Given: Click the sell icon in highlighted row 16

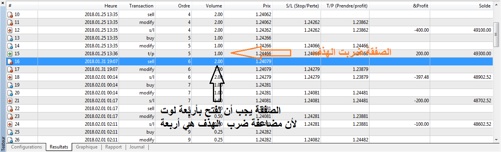Looking at the screenshot, I should pos(10,62).
